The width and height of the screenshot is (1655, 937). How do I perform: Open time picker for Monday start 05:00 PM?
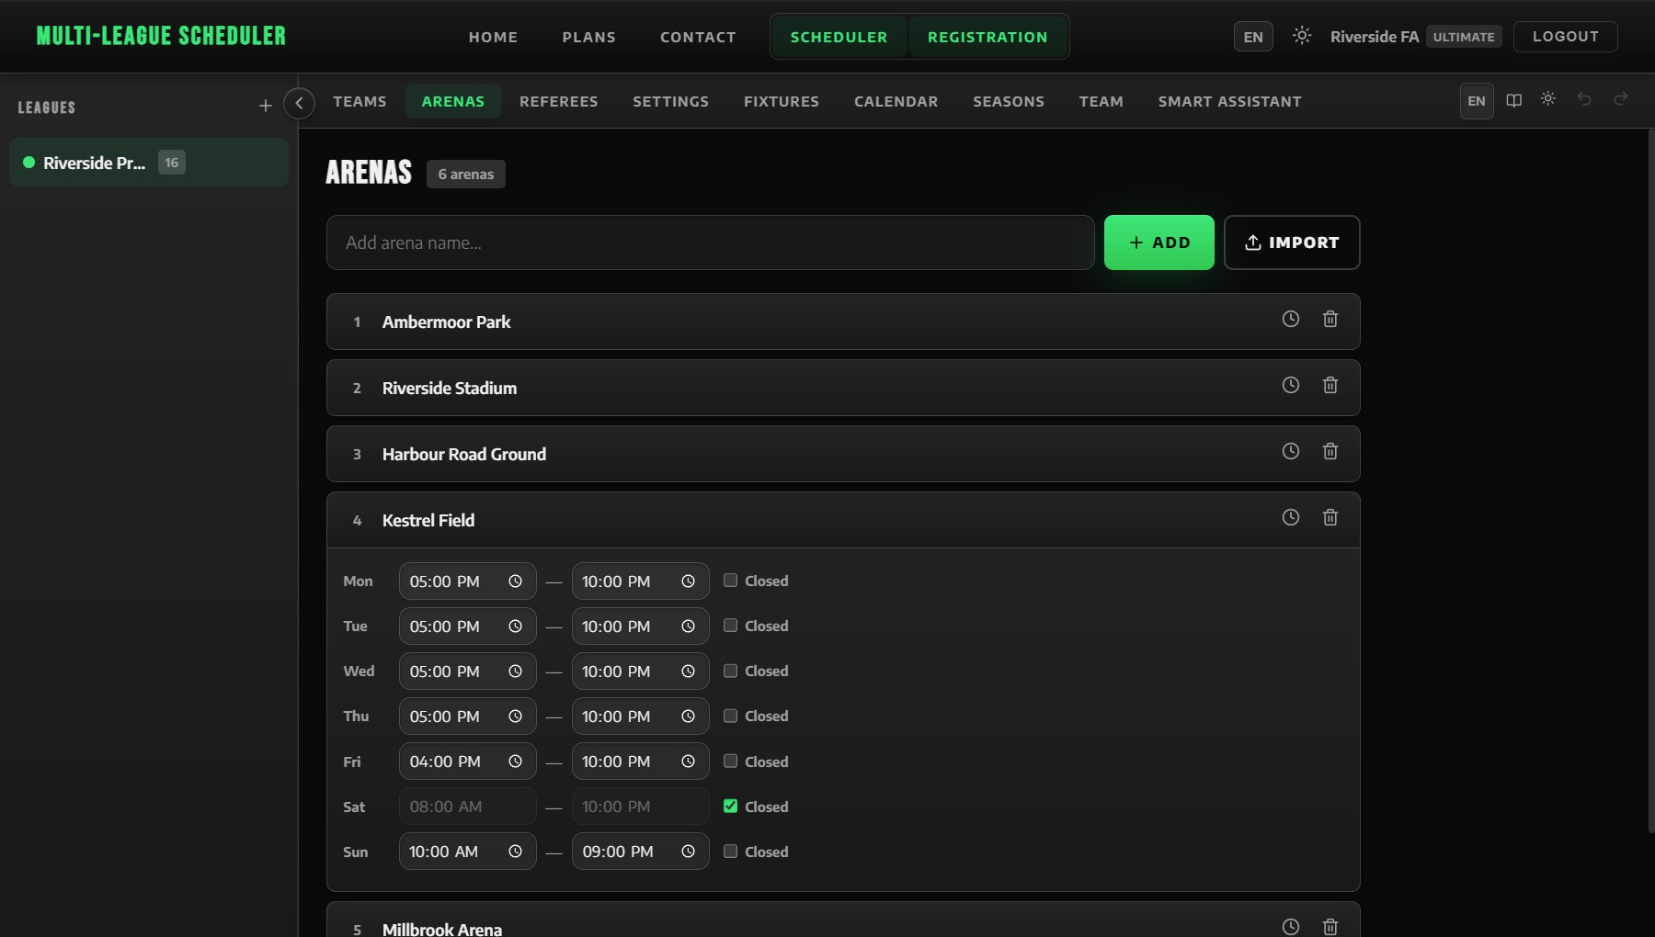(x=515, y=581)
